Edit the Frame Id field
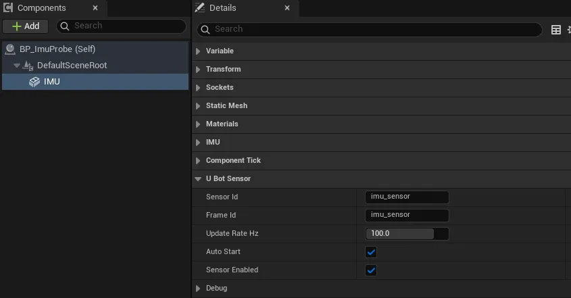The image size is (571, 298). [x=407, y=215]
